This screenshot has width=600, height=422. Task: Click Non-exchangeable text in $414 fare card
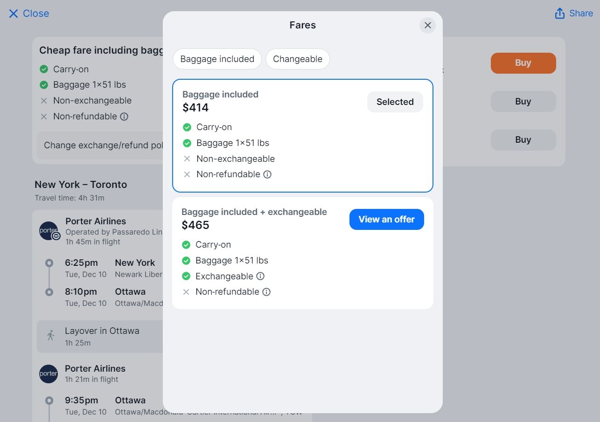click(236, 159)
